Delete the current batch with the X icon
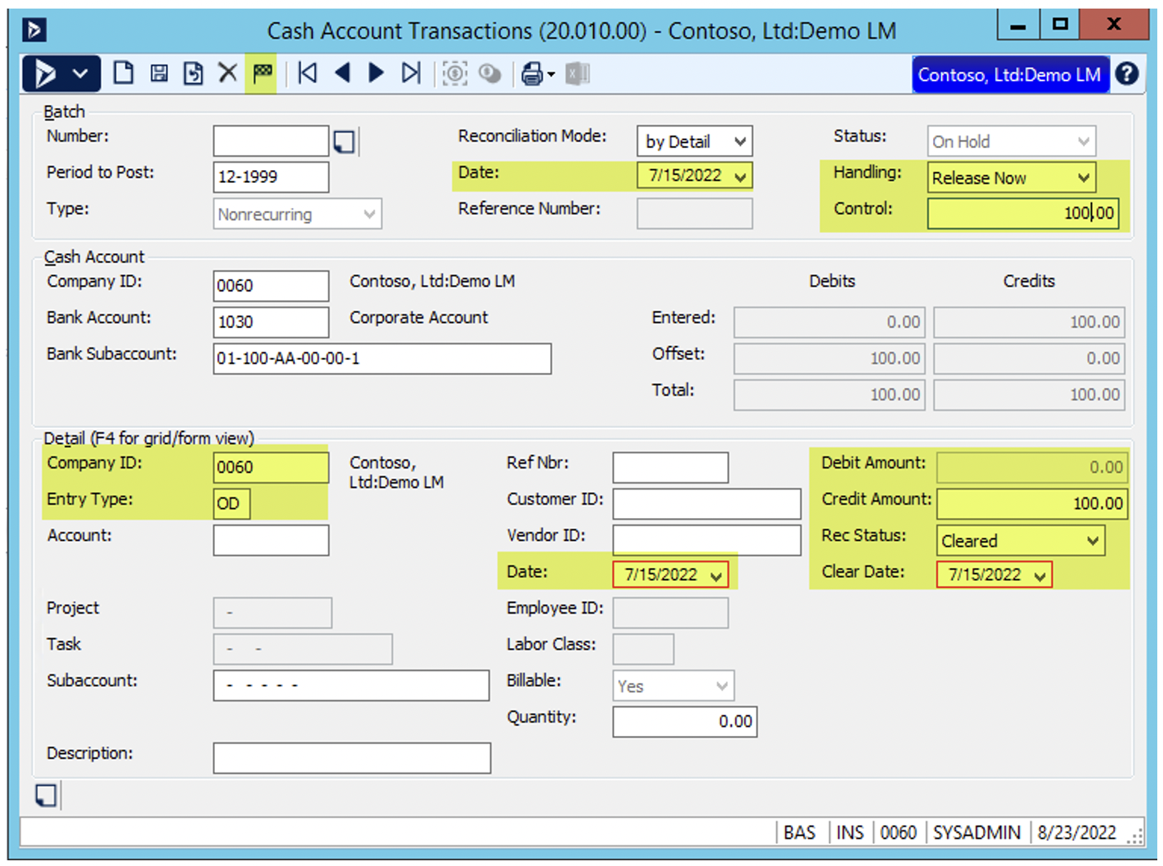 pos(227,73)
